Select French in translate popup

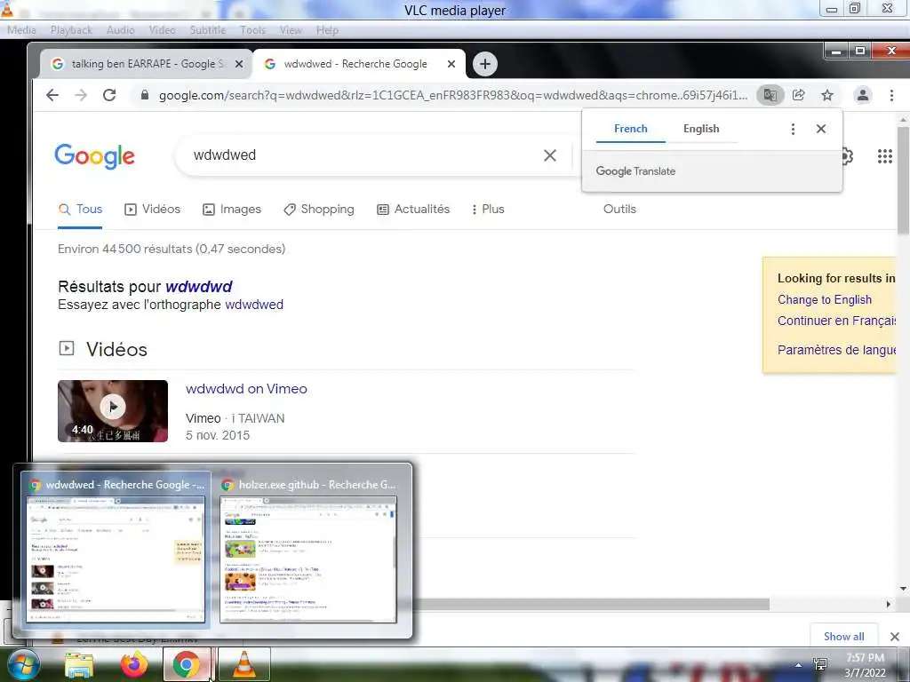click(631, 129)
